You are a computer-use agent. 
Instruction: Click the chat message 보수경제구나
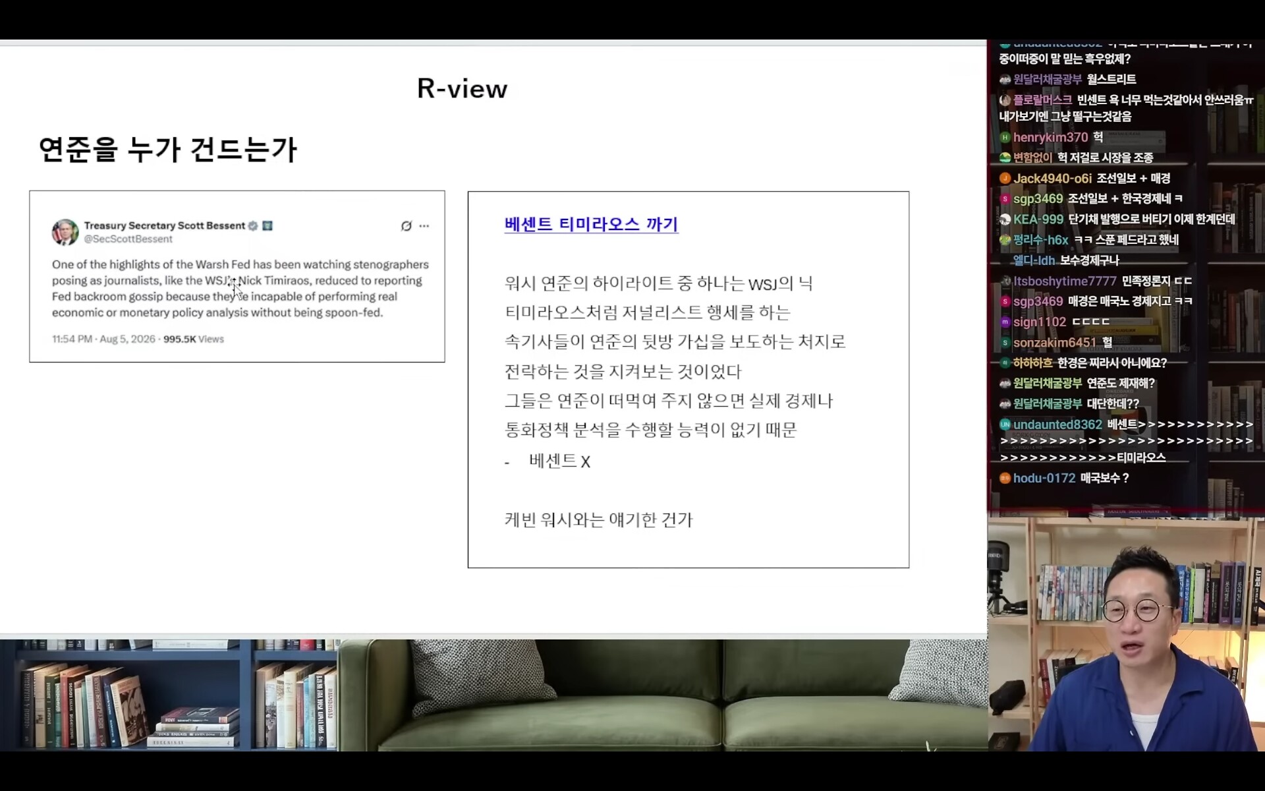click(1089, 260)
